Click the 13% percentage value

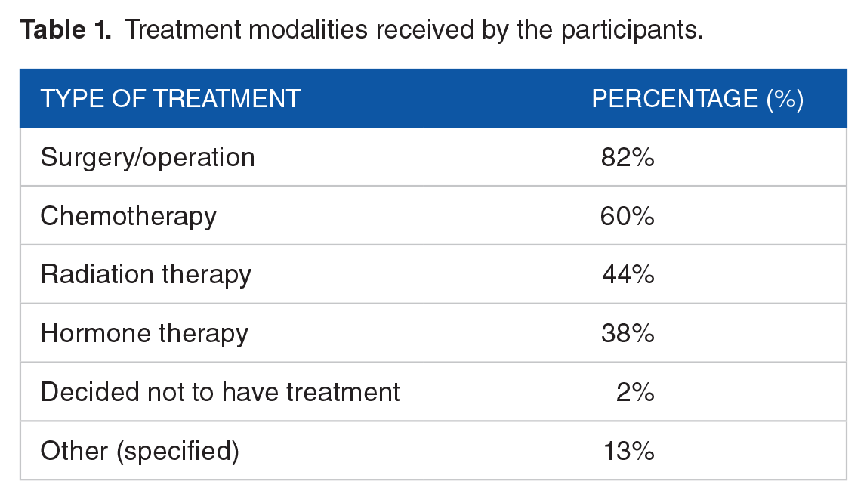[629, 451]
